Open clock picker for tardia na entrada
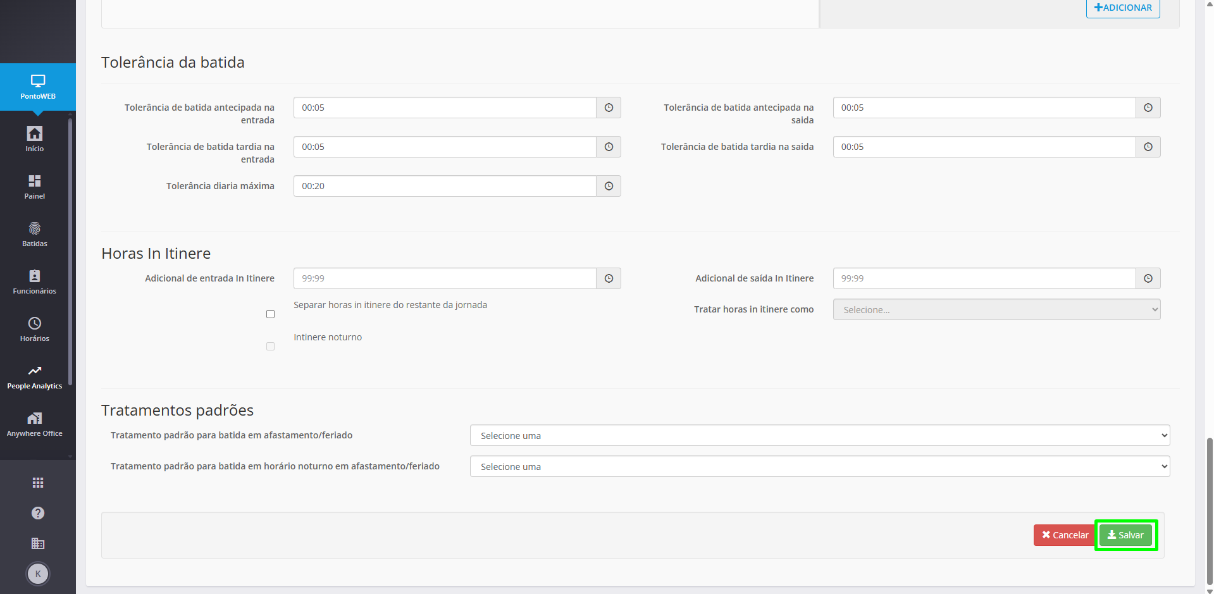This screenshot has height=594, width=1214. coord(609,147)
